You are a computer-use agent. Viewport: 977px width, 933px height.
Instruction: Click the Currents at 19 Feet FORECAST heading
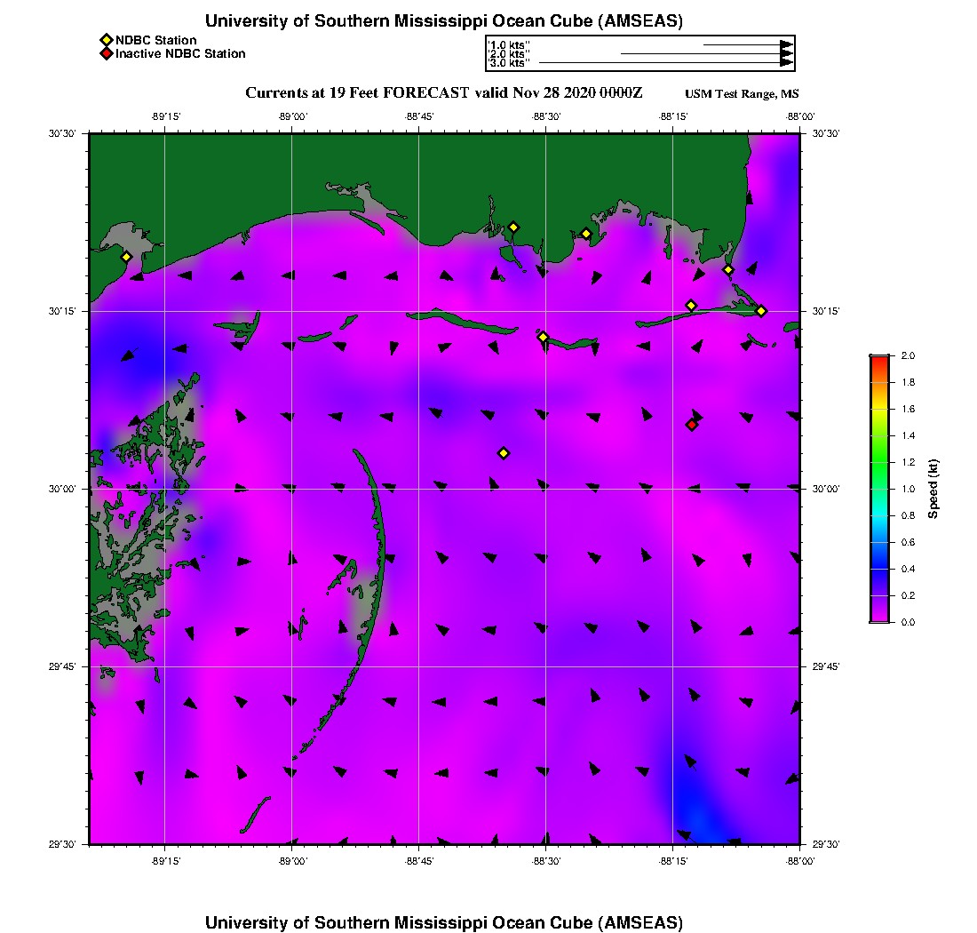click(444, 93)
